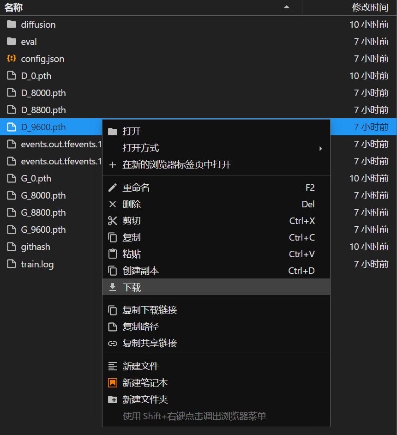Open the 打开方式 chevron arrow
The height and width of the screenshot is (435, 397).
320,148
